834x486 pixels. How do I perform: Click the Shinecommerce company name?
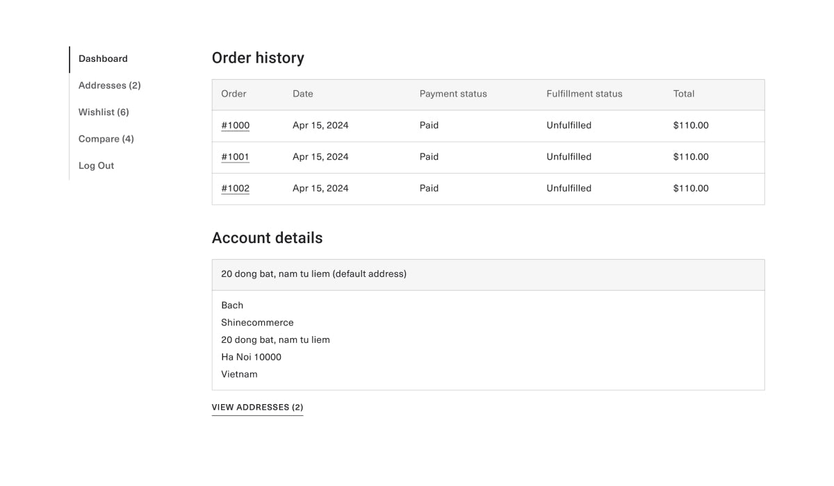pos(257,323)
